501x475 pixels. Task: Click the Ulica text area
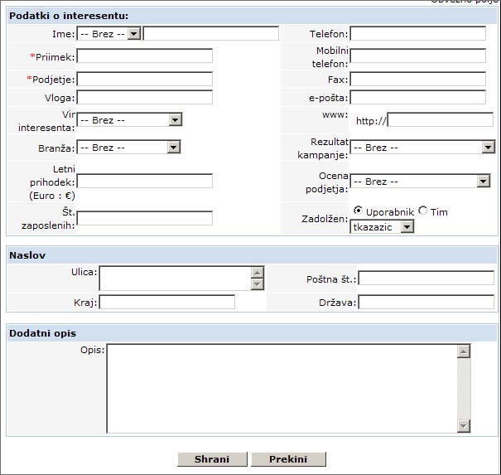(174, 279)
